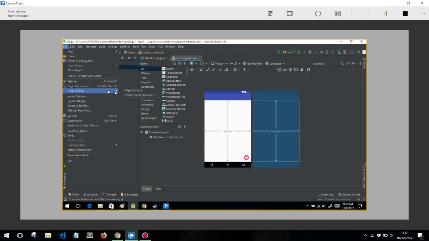429x241 pixels.
Task: Click Windows Start button on local taskbar
Action: [6, 235]
